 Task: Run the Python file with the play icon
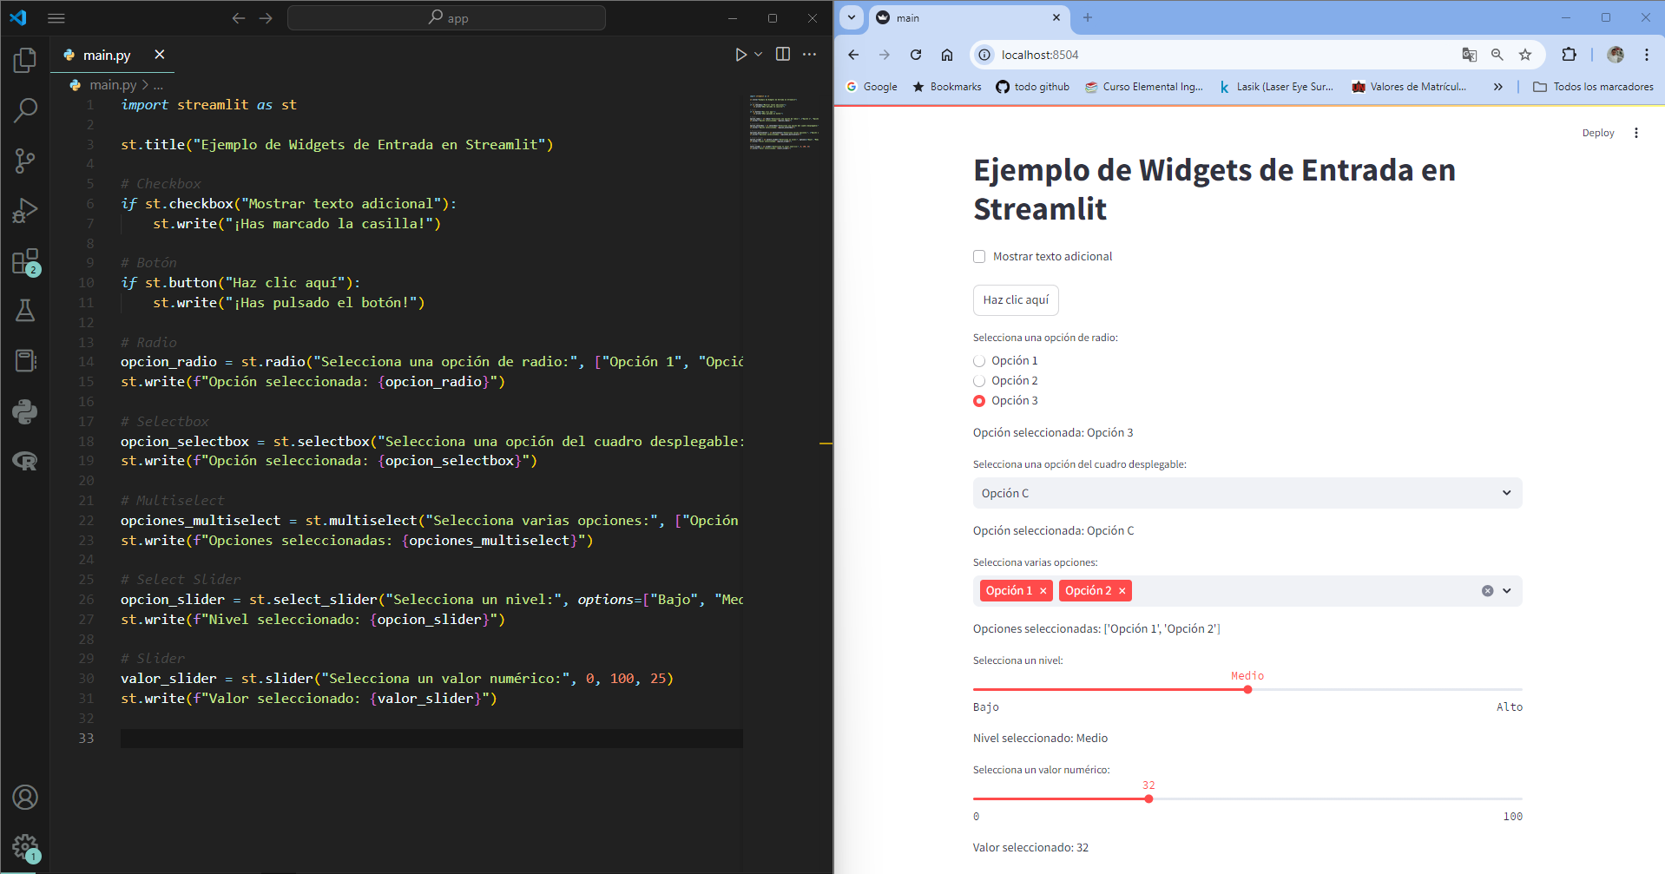[740, 55]
